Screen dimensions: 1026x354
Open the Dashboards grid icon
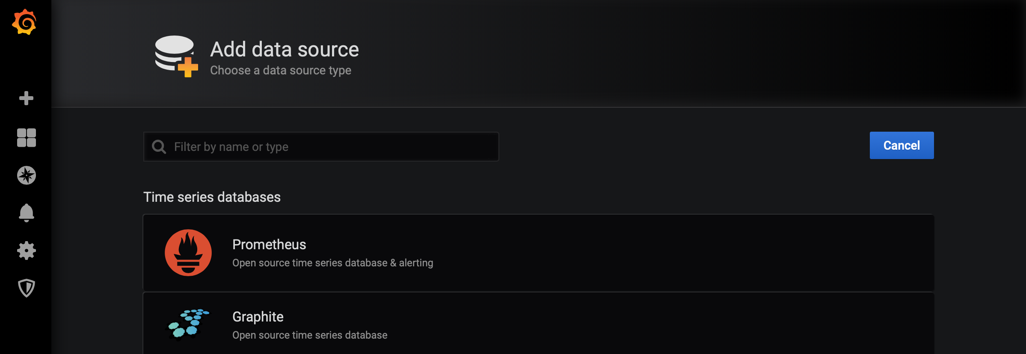click(26, 138)
